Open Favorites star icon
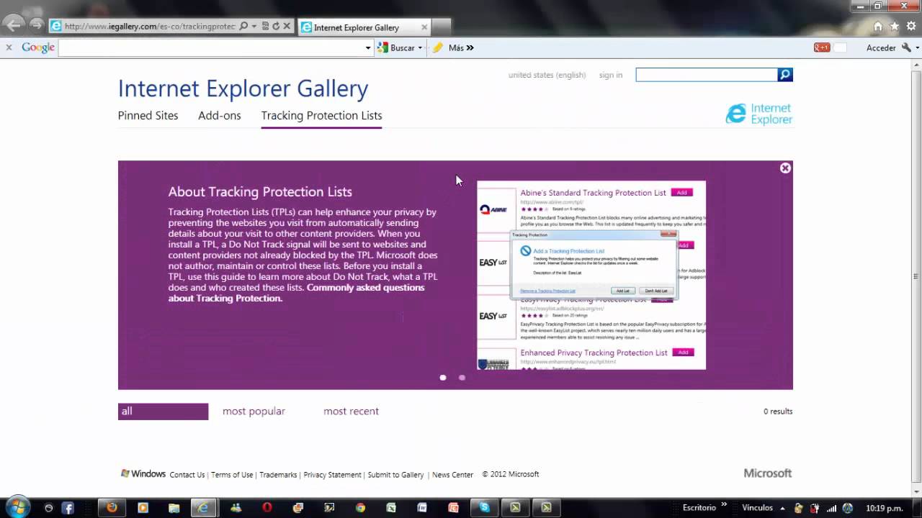Image resolution: width=922 pixels, height=518 pixels. pos(895,27)
